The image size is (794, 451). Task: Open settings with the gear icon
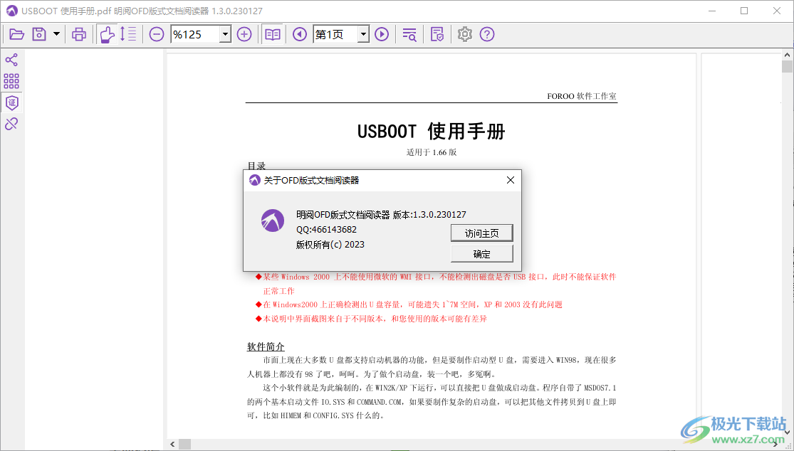point(465,34)
